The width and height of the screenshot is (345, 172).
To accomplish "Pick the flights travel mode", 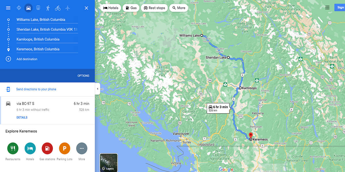I will (68, 8).
